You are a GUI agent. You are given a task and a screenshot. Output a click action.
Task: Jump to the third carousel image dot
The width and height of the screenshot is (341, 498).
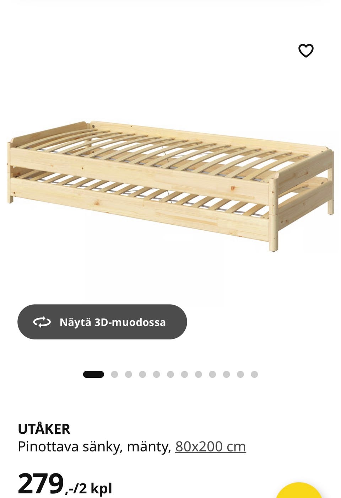[129, 374]
